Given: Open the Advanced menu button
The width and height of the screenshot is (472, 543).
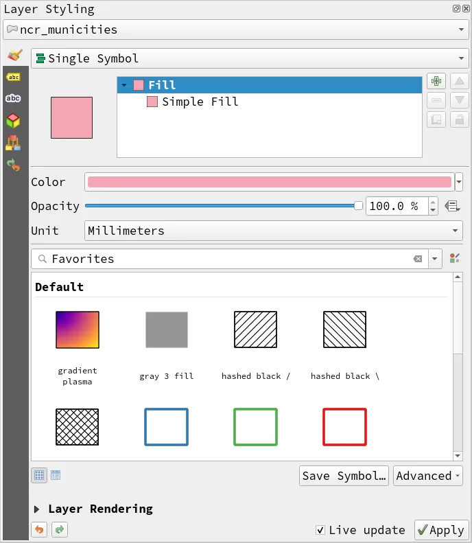Looking at the screenshot, I should 427,476.
